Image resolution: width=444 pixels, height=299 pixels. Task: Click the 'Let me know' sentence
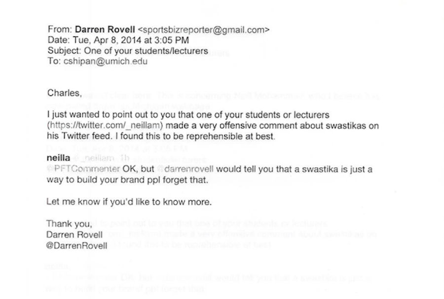tap(129, 202)
